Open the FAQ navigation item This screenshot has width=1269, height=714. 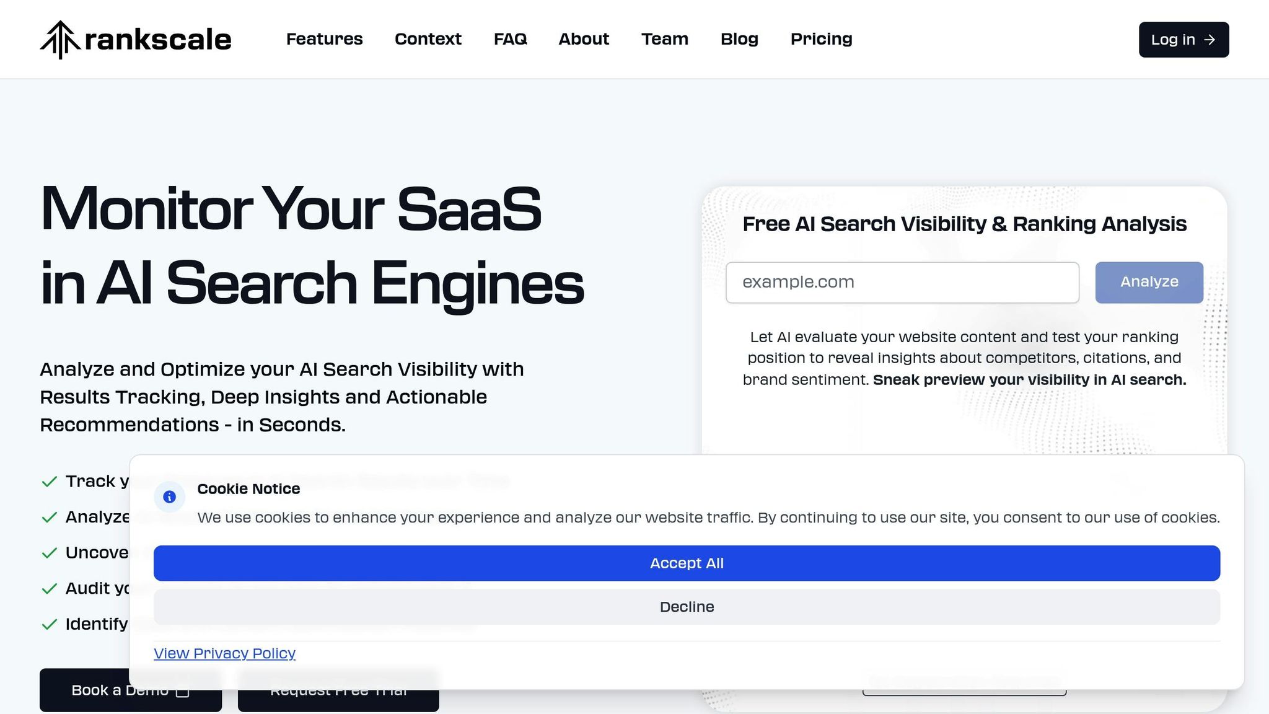pyautogui.click(x=510, y=39)
